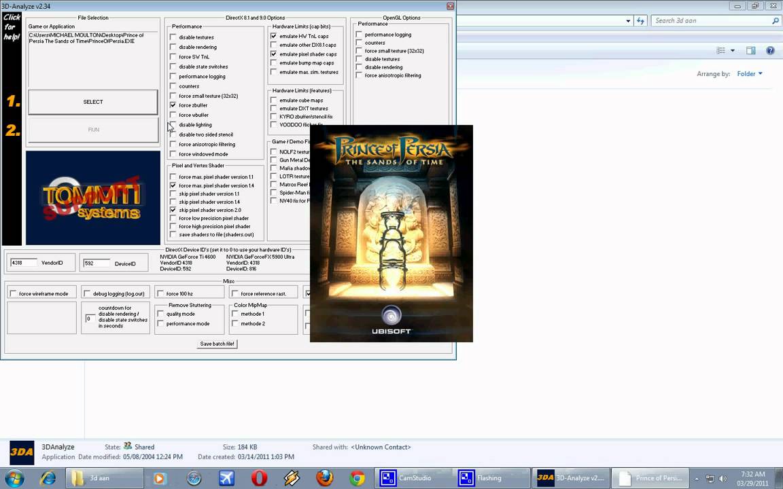Uncheck 'emulate pixel shader caps'
The width and height of the screenshot is (783, 489).
[274, 54]
